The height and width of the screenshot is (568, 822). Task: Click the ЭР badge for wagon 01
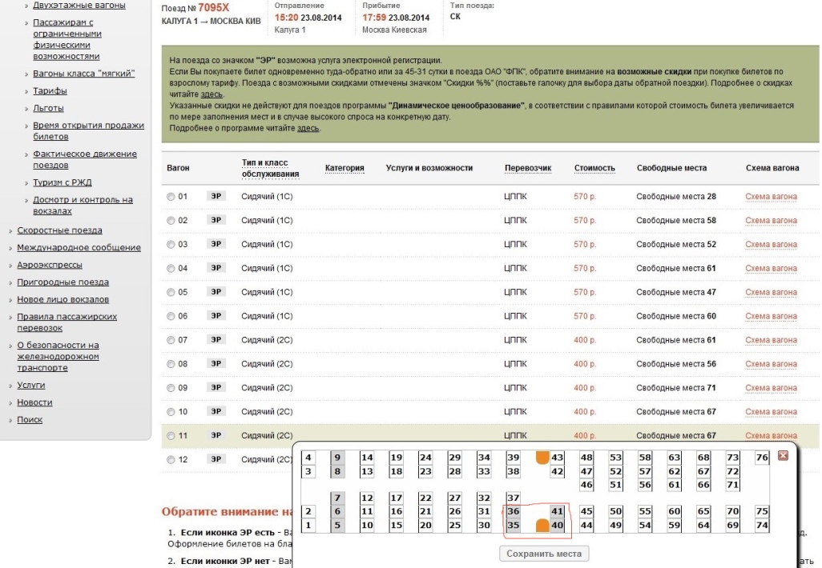point(216,196)
